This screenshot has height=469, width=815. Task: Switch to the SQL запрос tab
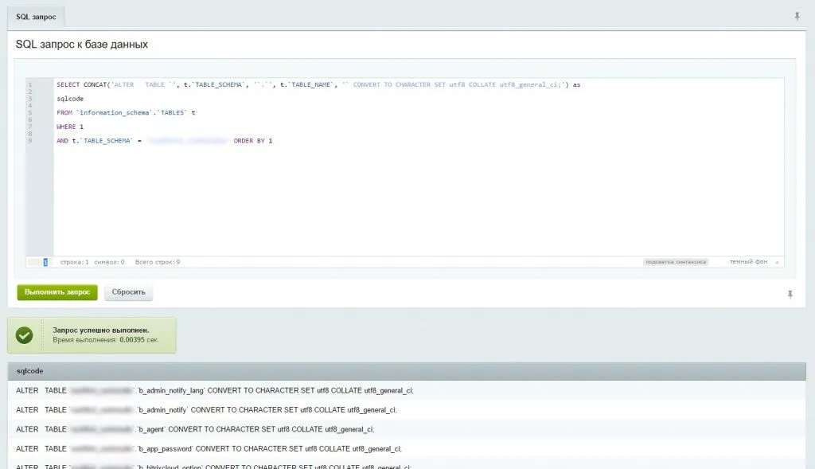(34, 16)
